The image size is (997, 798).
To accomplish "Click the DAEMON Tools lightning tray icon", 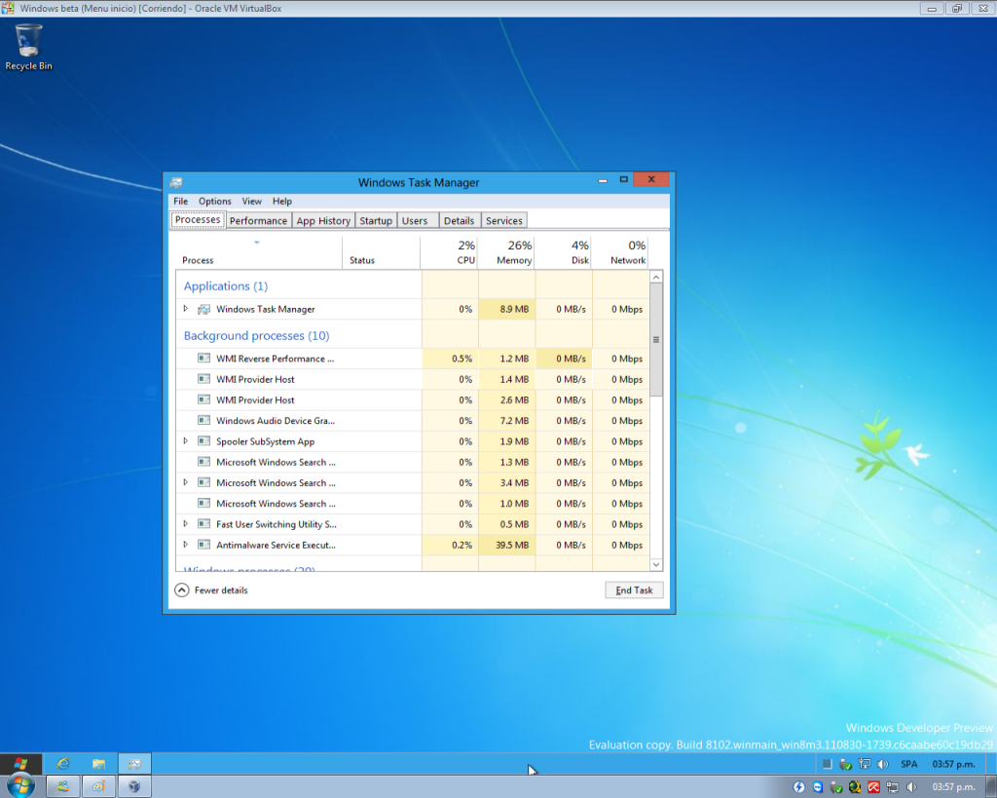I will (x=799, y=787).
